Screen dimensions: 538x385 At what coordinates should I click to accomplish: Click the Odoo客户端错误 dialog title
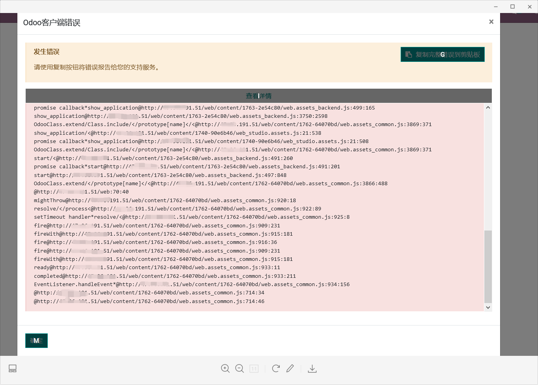coord(51,23)
